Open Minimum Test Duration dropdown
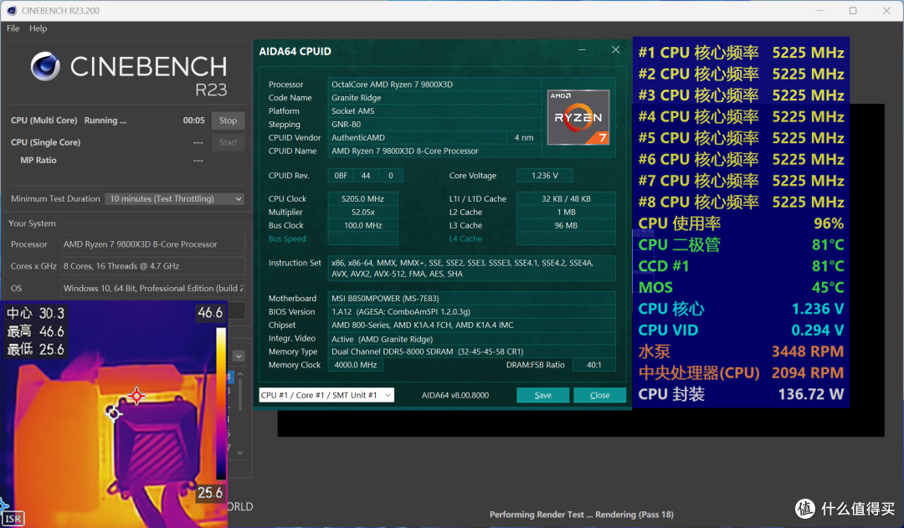Screen dimensions: 904x528 point(175,199)
